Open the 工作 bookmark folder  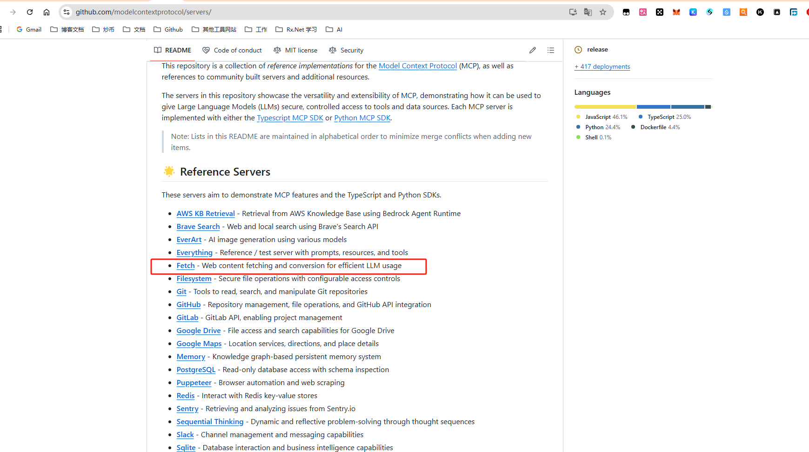[x=256, y=29]
